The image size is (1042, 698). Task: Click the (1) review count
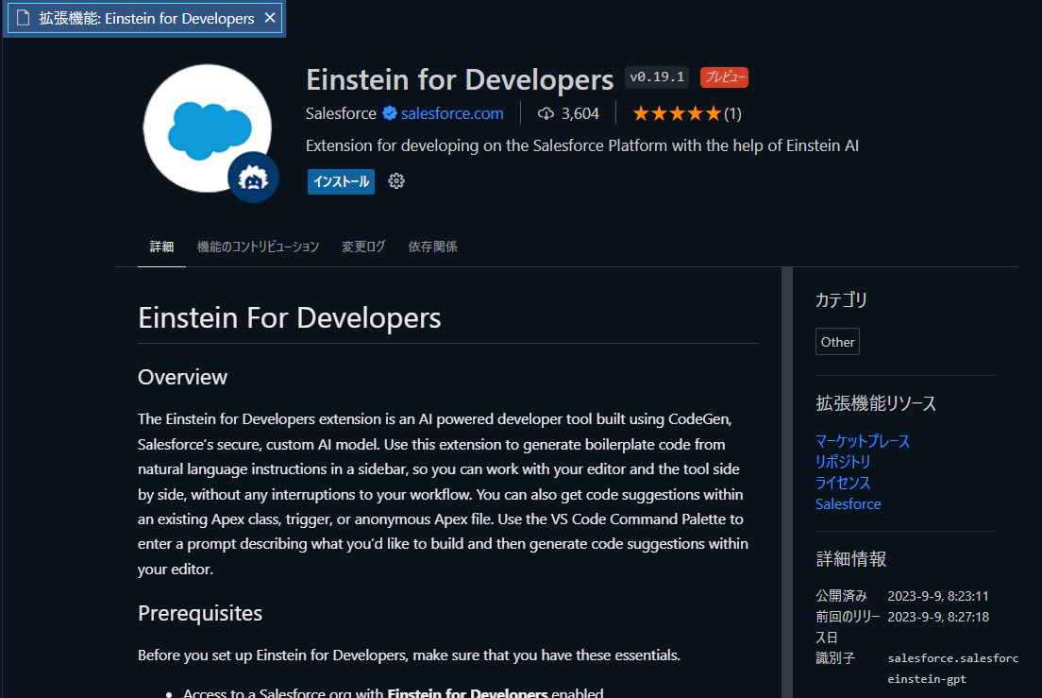tap(732, 113)
